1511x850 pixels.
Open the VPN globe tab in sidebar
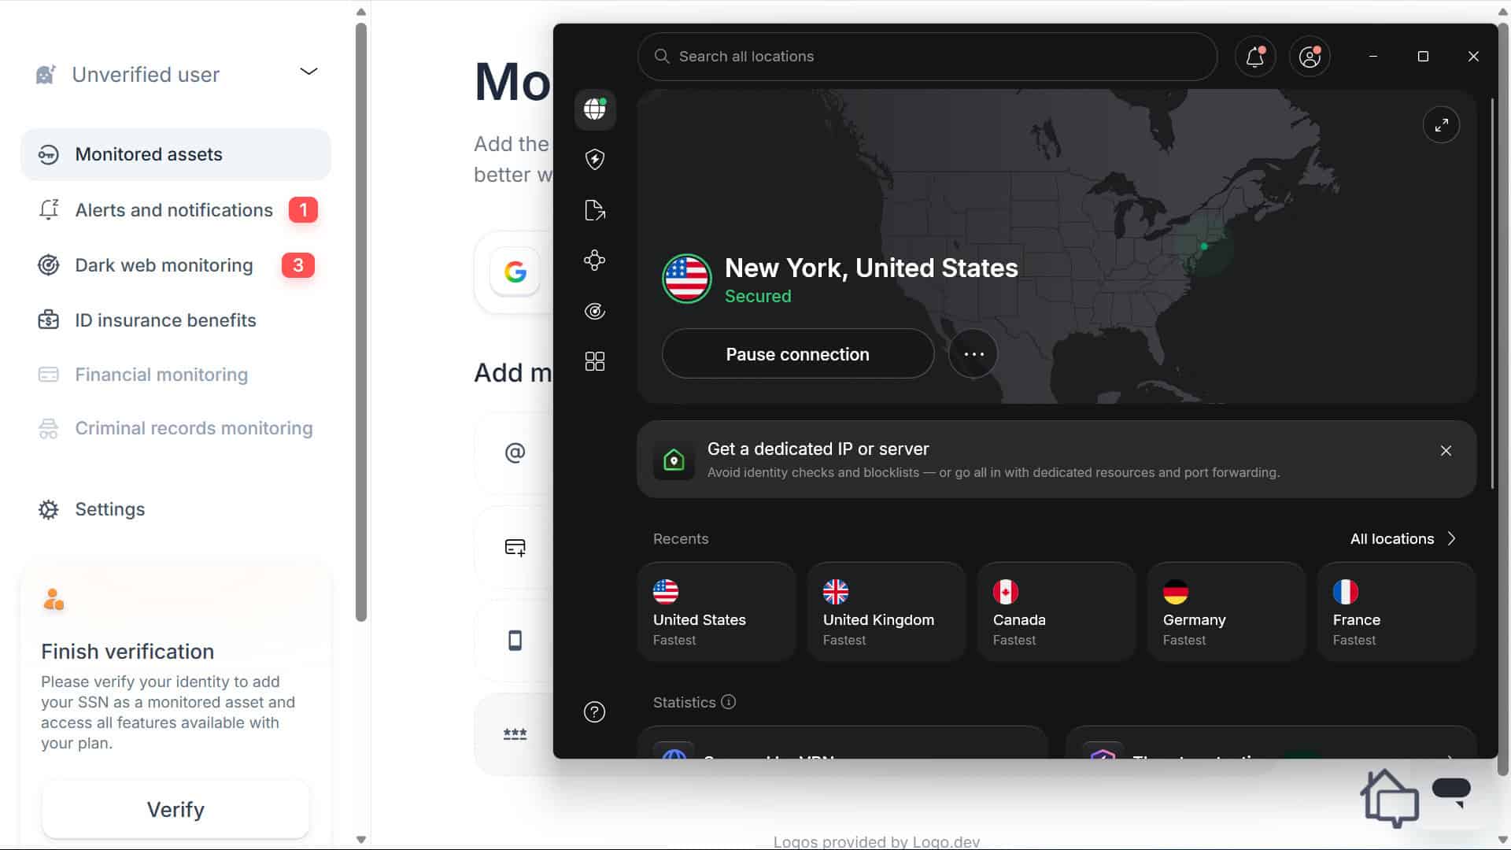595,109
